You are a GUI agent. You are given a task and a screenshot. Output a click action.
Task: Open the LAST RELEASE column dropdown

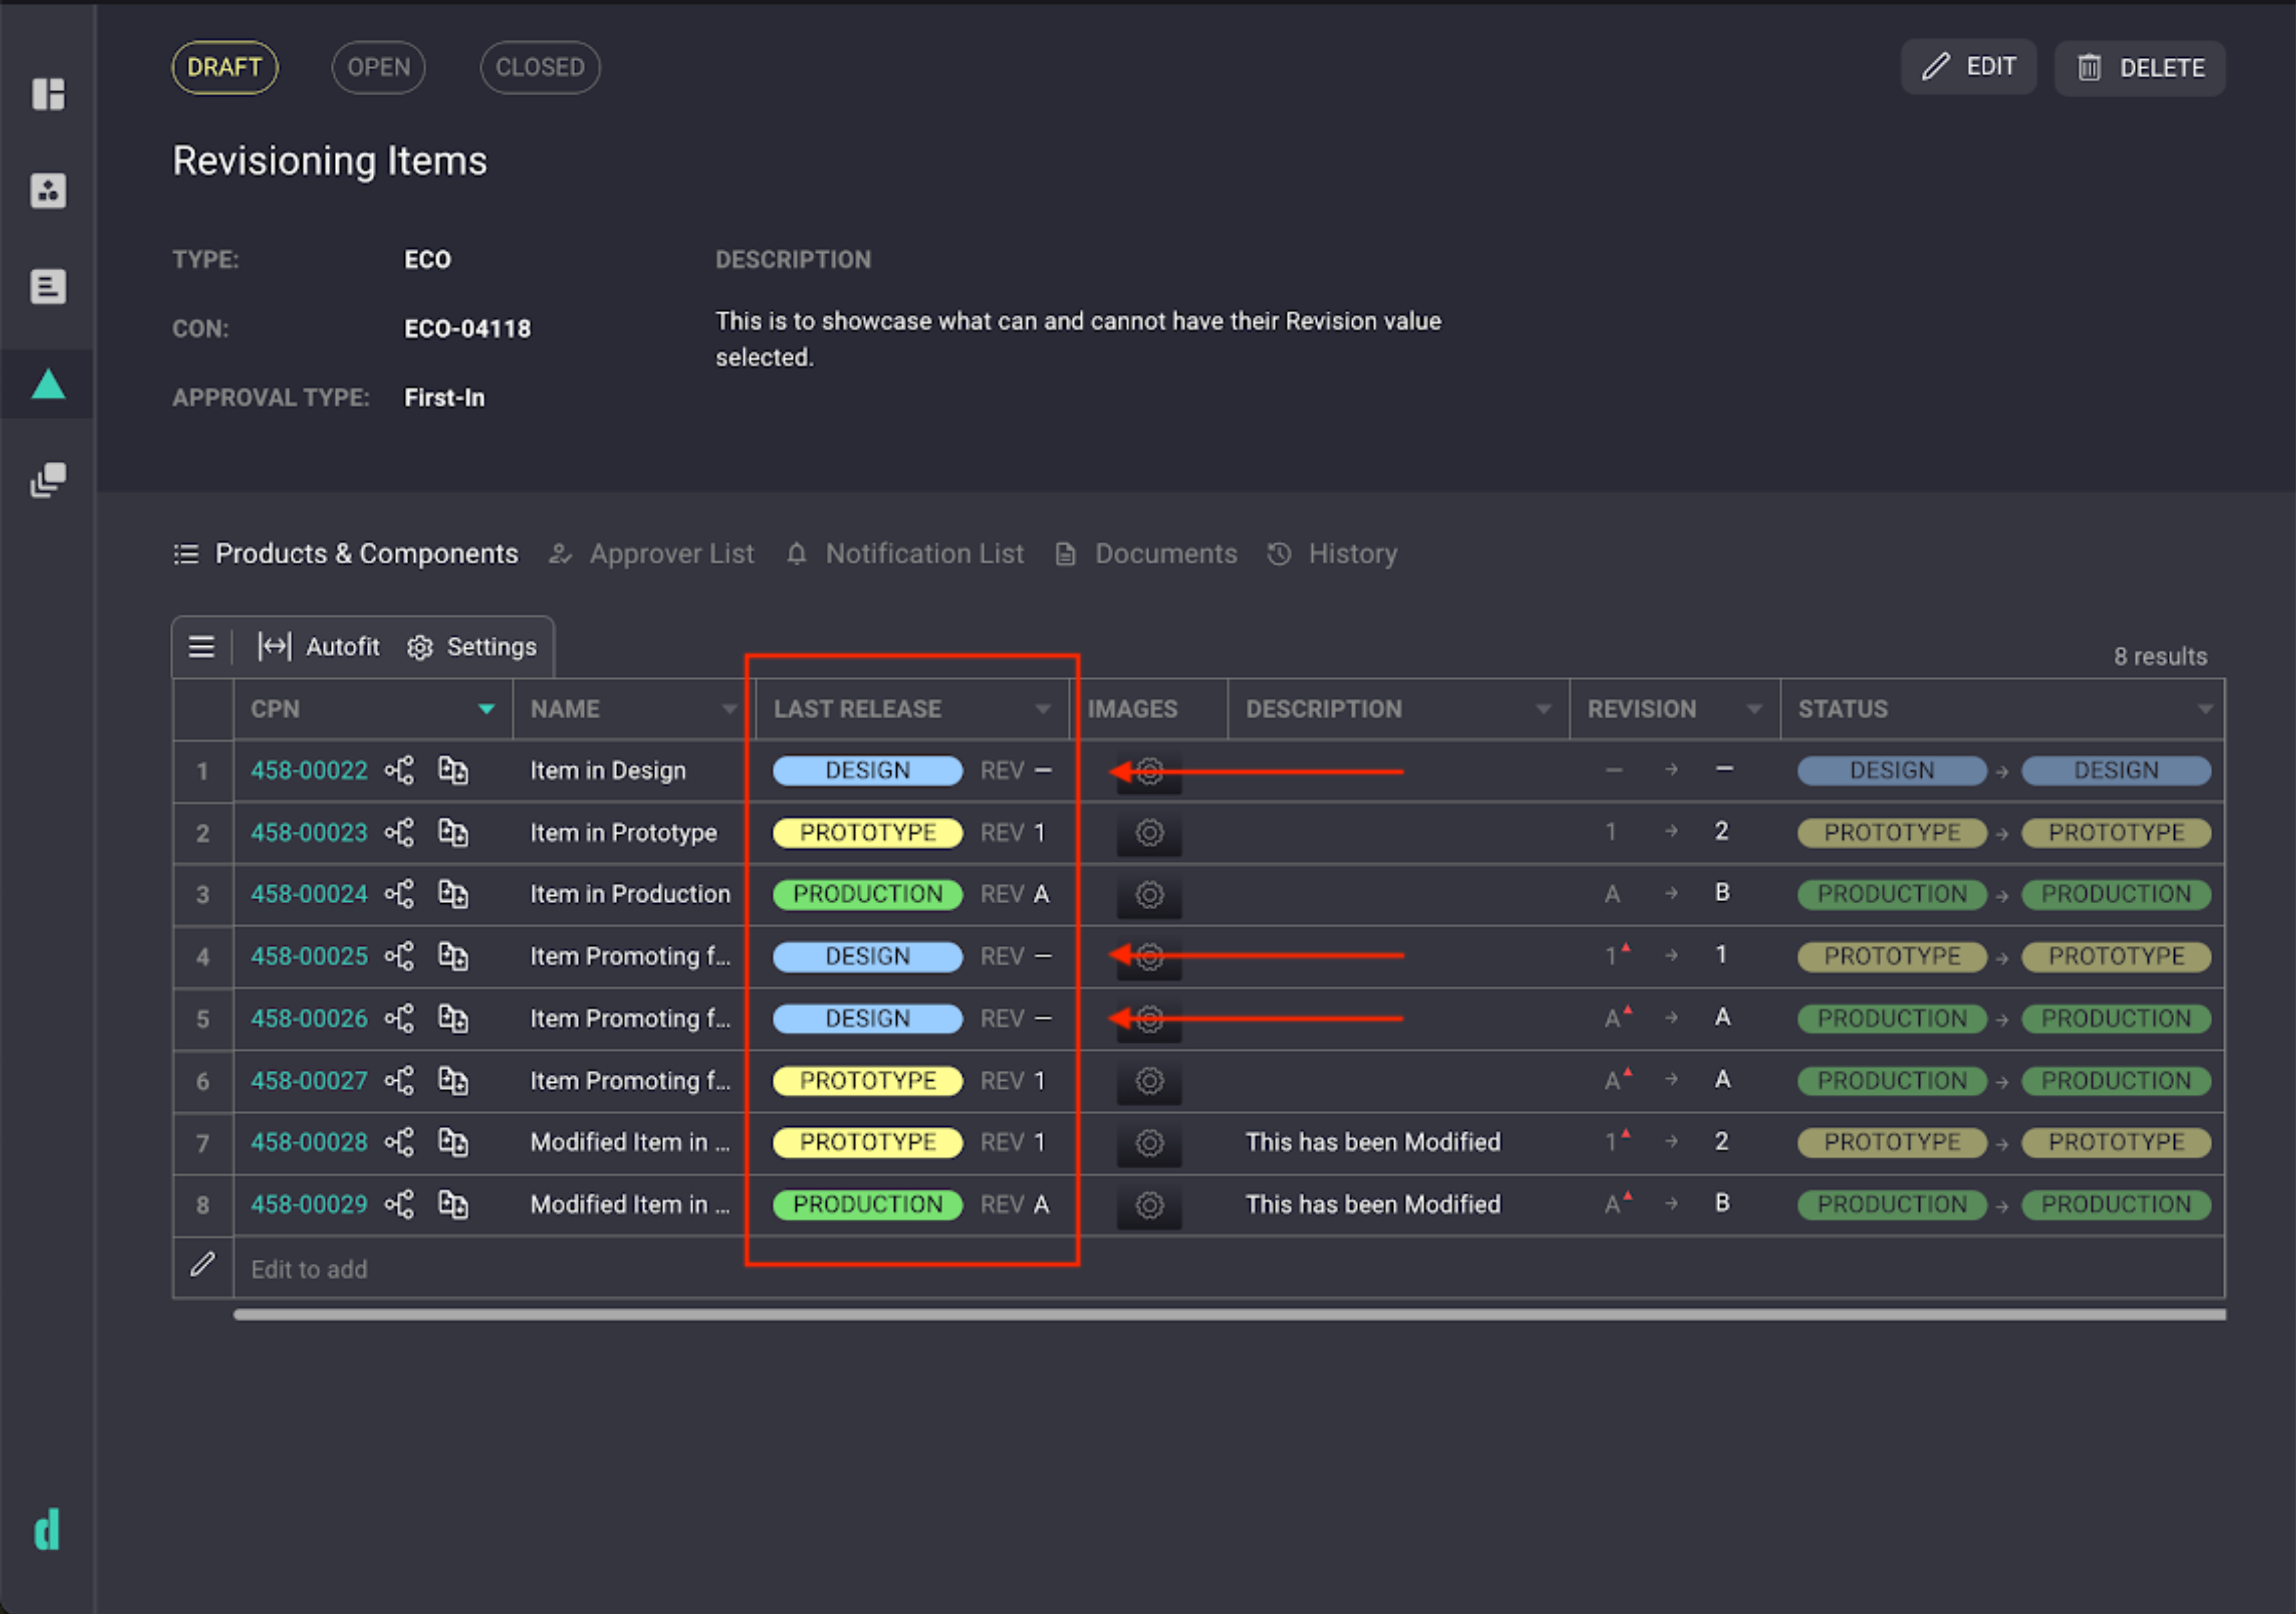point(1043,709)
